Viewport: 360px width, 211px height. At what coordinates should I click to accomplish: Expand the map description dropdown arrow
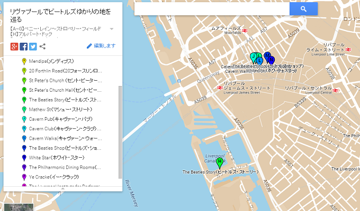coord(112,28)
